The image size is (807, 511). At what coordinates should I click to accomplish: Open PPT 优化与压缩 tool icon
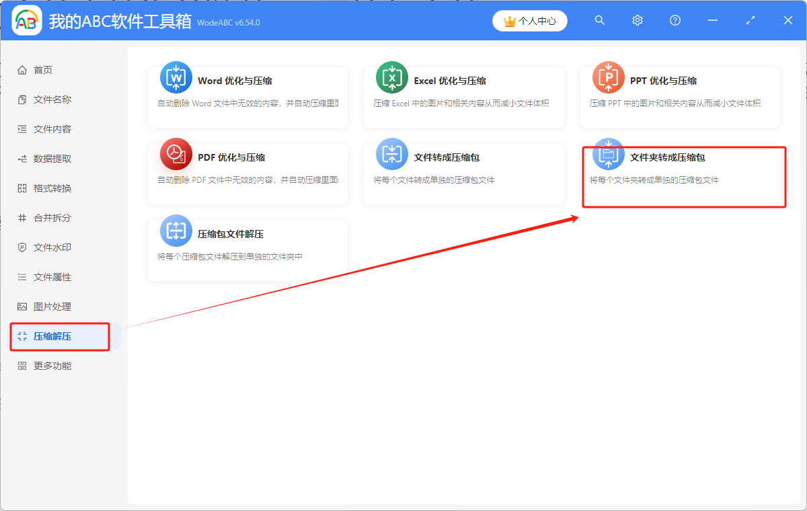[609, 77]
